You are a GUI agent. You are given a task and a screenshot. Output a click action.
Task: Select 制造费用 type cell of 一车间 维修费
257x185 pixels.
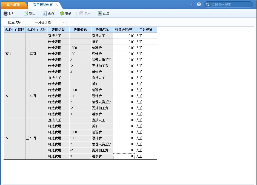pyautogui.click(x=58, y=72)
